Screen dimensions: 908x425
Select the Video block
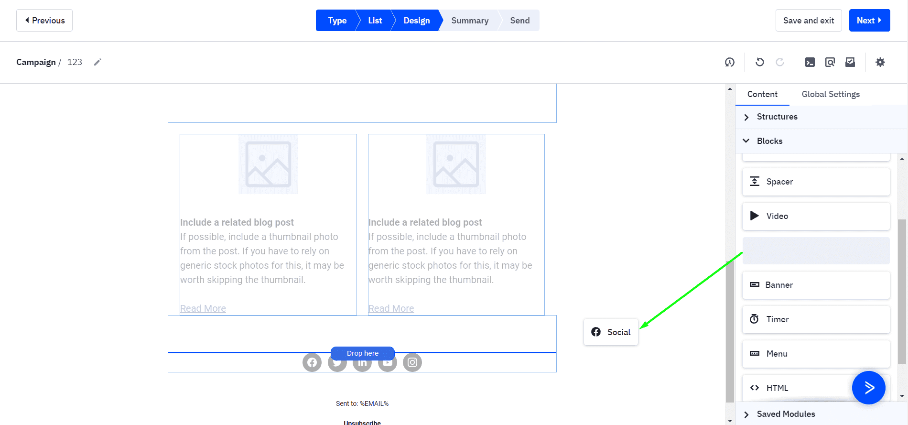click(x=815, y=216)
